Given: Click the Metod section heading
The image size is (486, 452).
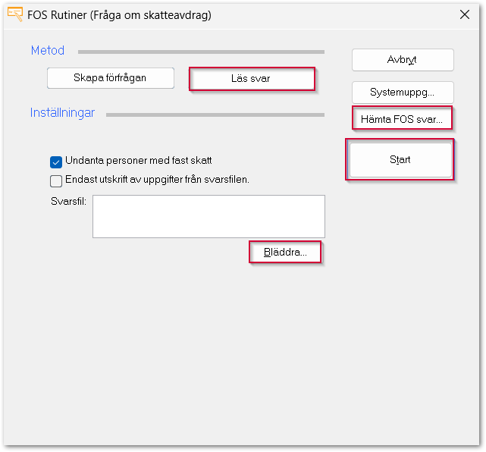Looking at the screenshot, I should coord(48,51).
